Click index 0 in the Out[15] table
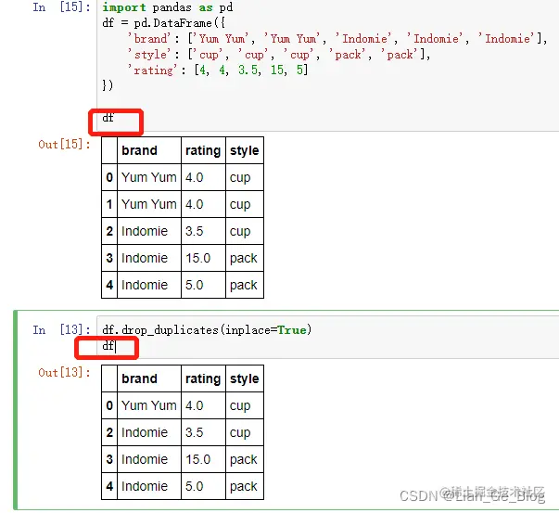Screen dimensions: 559x513 (x=109, y=177)
